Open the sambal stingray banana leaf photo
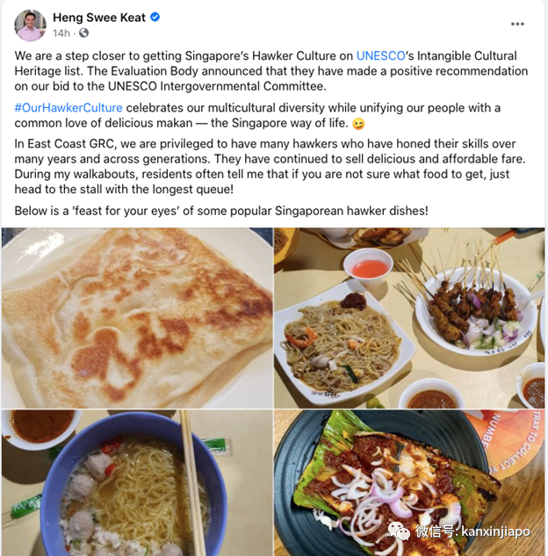Screen dimensions: 548x556 coord(409,482)
